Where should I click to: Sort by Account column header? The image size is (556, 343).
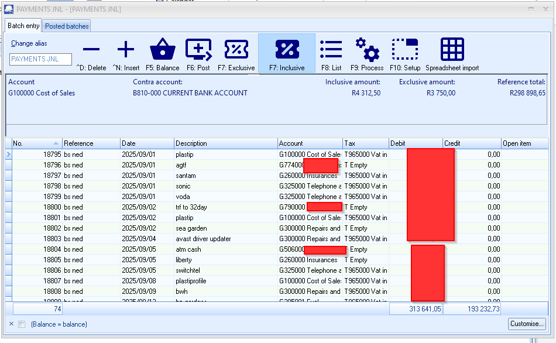(310, 143)
